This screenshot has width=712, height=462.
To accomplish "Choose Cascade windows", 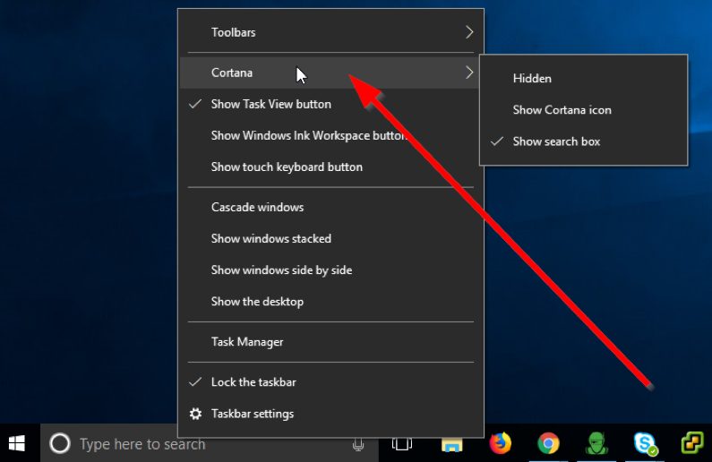I will click(330, 207).
